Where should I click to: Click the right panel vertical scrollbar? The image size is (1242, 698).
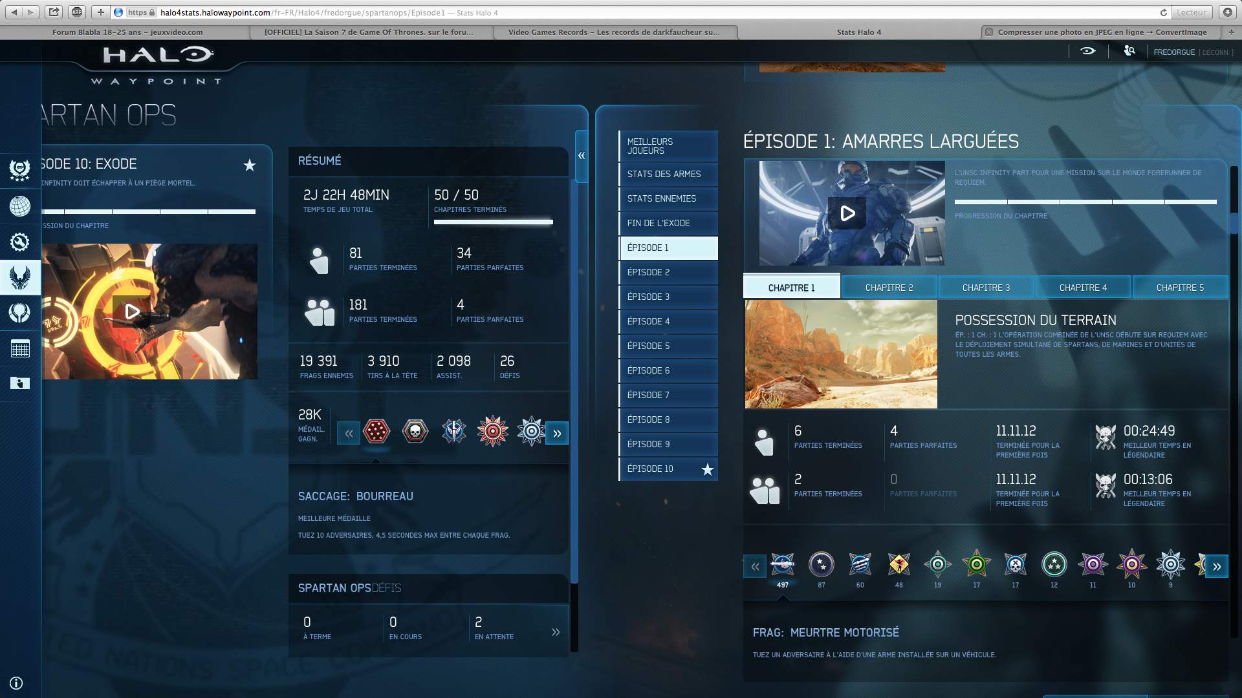(1234, 223)
